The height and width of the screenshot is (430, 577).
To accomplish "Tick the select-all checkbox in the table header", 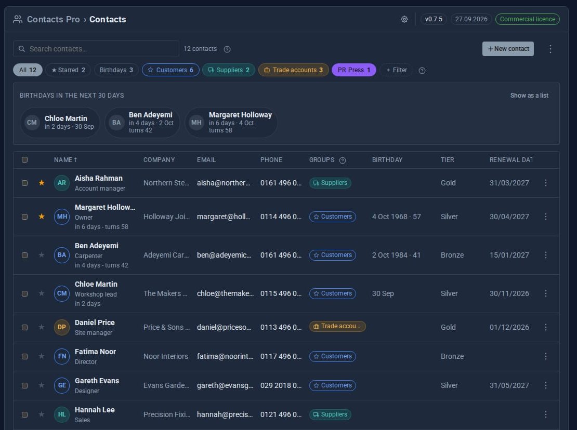I will (24, 160).
